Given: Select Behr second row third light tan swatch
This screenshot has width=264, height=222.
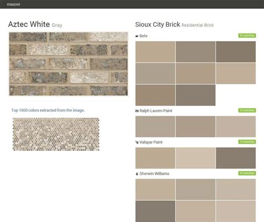Looking at the screenshot, I should [x=236, y=73].
